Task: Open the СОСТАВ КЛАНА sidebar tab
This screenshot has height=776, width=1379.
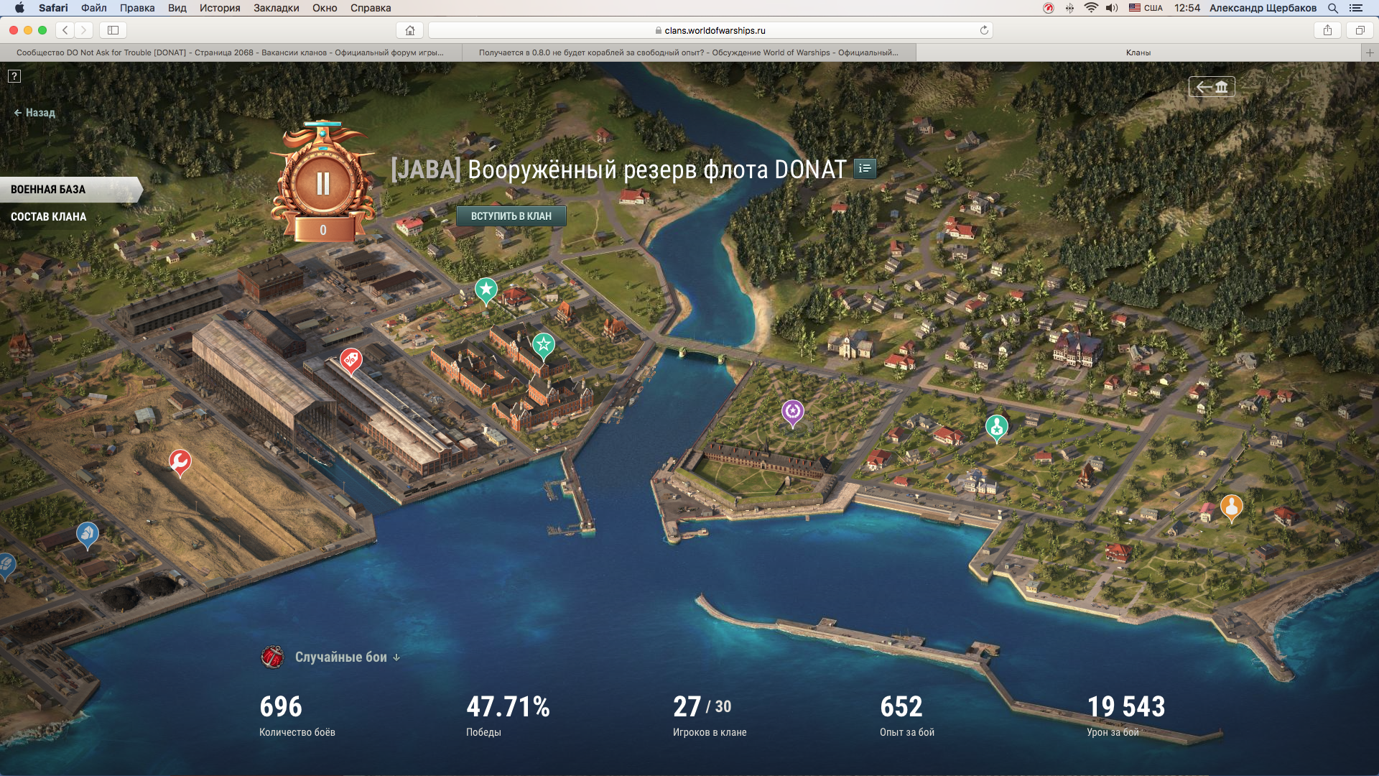Action: tap(48, 217)
